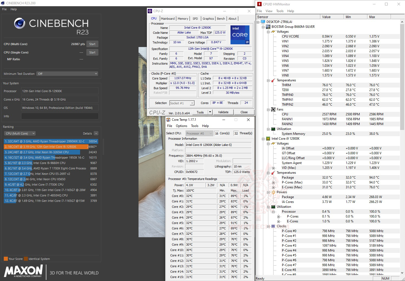Start the CPU (Single Core) test

(x=92, y=52)
